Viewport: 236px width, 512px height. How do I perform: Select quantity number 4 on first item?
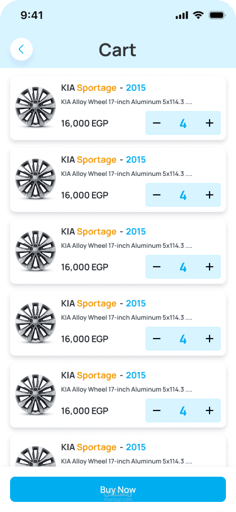183,124
